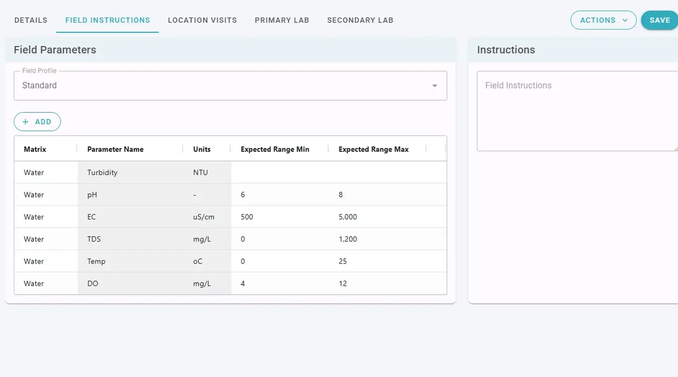This screenshot has width=678, height=377.
Task: Click the Water matrix cell for Turbidity
Action: pyautogui.click(x=46, y=173)
